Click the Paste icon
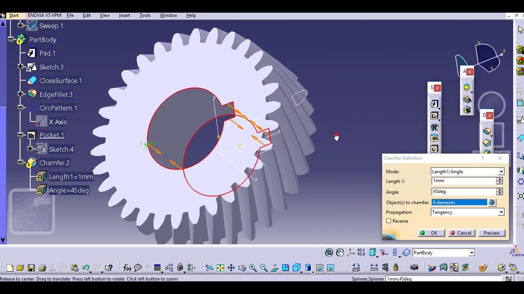The image size is (524, 294). 74,268
